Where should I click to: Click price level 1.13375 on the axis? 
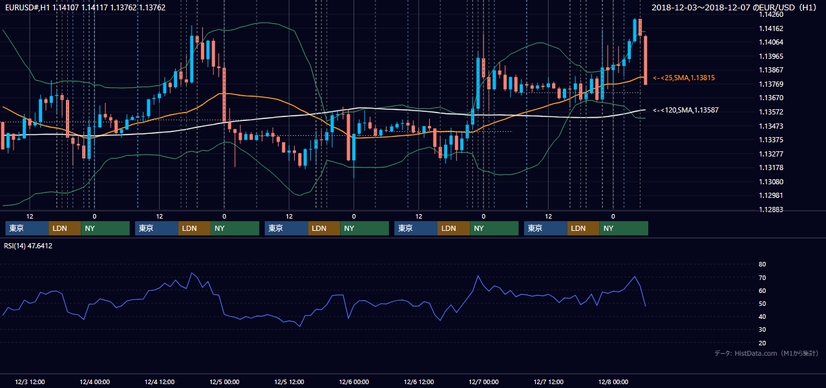coord(771,140)
